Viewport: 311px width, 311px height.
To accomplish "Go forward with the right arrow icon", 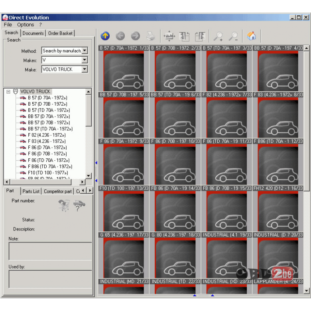I will [x=136, y=36].
